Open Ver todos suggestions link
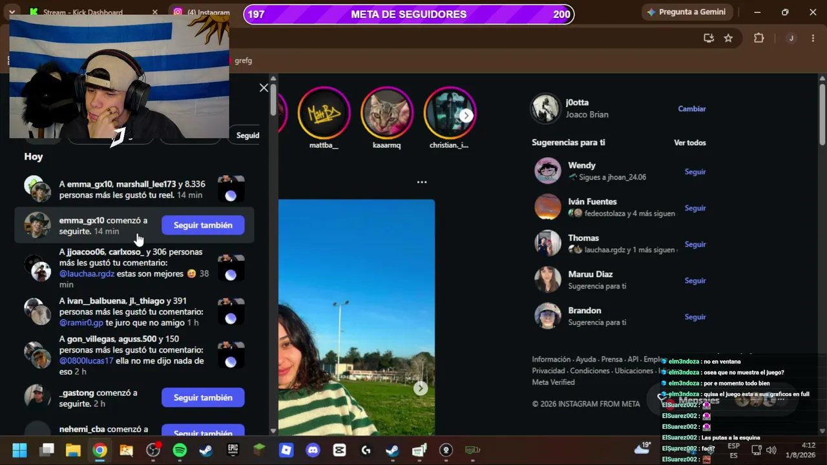827x465 pixels. pos(690,143)
